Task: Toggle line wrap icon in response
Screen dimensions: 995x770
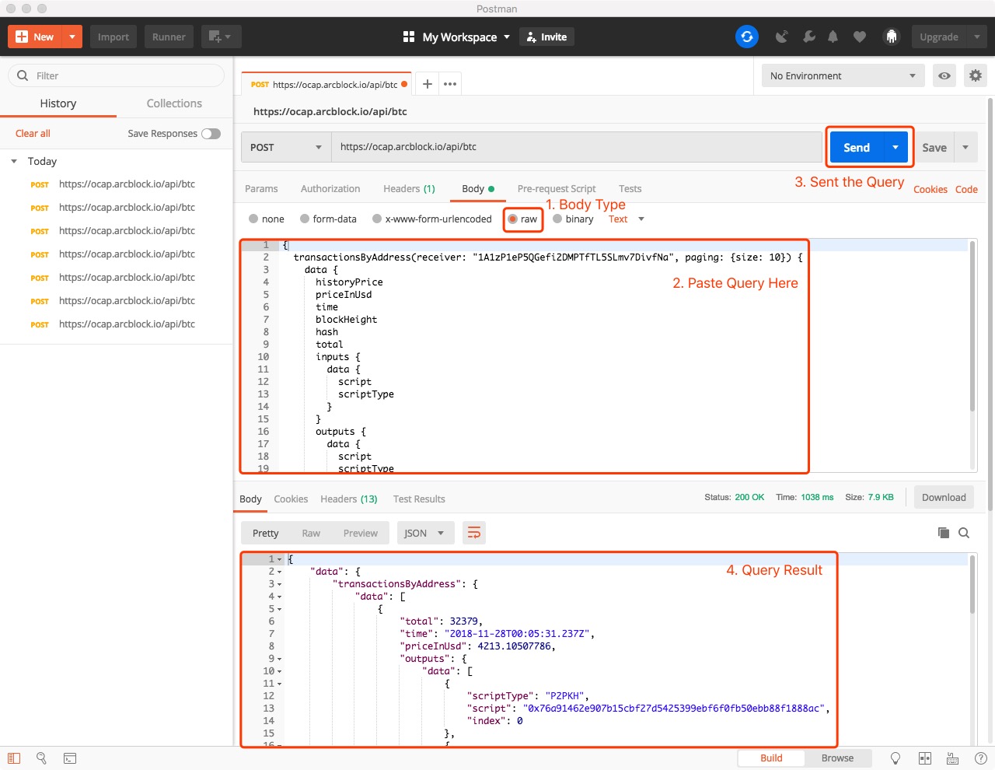Action: click(x=474, y=533)
